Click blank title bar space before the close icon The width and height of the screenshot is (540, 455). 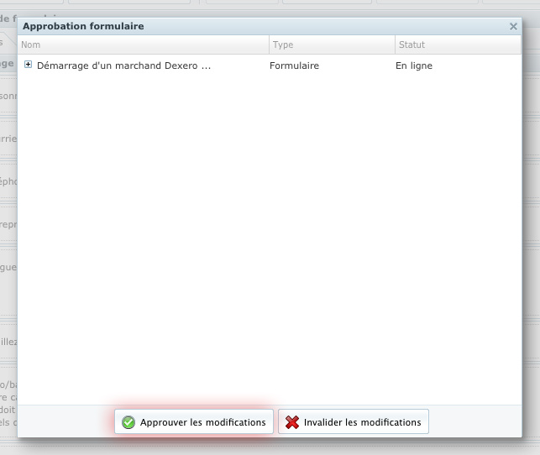336,27
